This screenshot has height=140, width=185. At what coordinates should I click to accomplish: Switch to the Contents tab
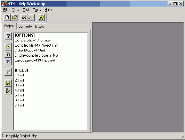pyautogui.click(x=25, y=27)
